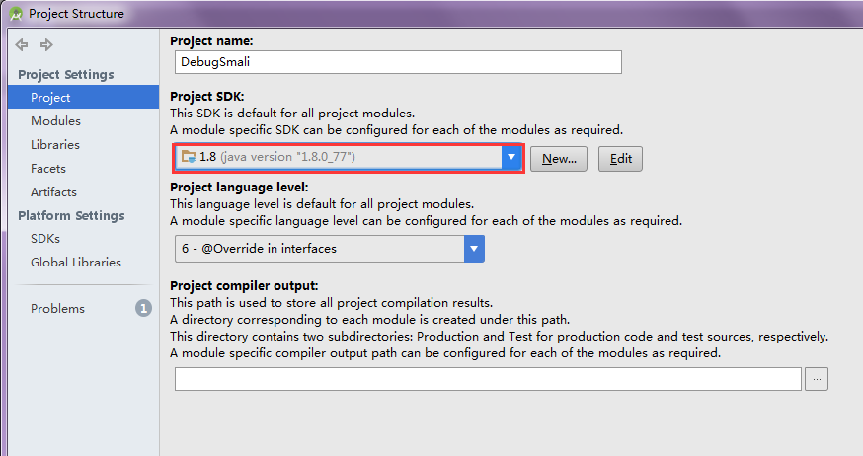Select Global Libraries in the sidebar
Screen dimensions: 863x456
tap(76, 263)
